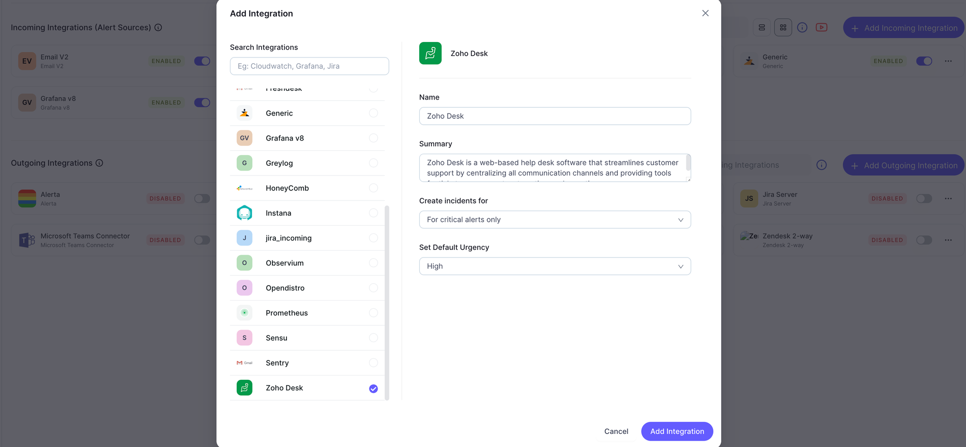Enable the Jira Server switch
Image resolution: width=966 pixels, height=447 pixels.
[x=924, y=199]
